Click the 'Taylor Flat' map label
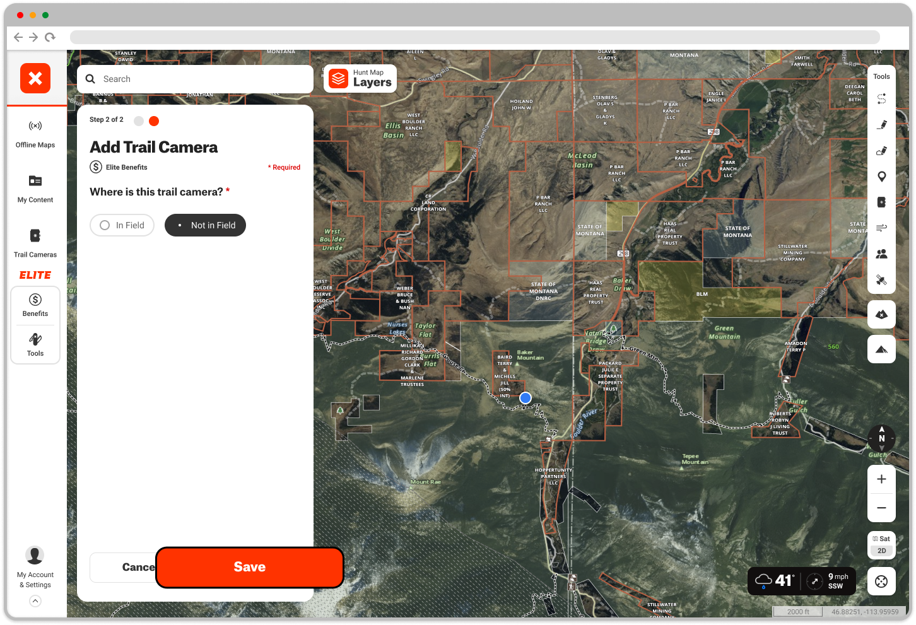The width and height of the screenshot is (916, 625). (425, 330)
